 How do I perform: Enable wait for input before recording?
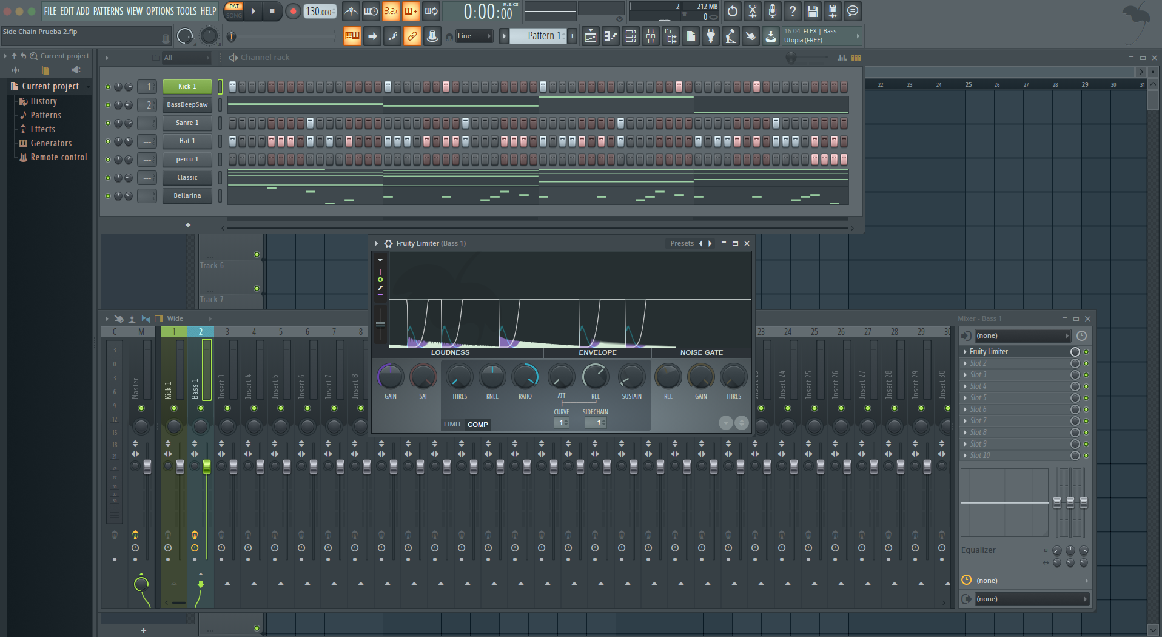point(371,11)
